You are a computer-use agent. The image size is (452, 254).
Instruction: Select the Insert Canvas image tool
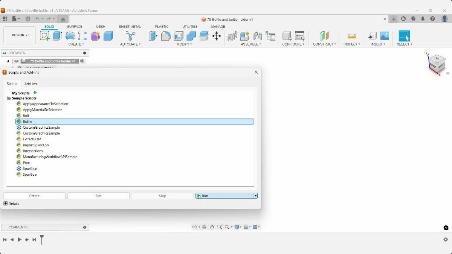click(x=385, y=36)
